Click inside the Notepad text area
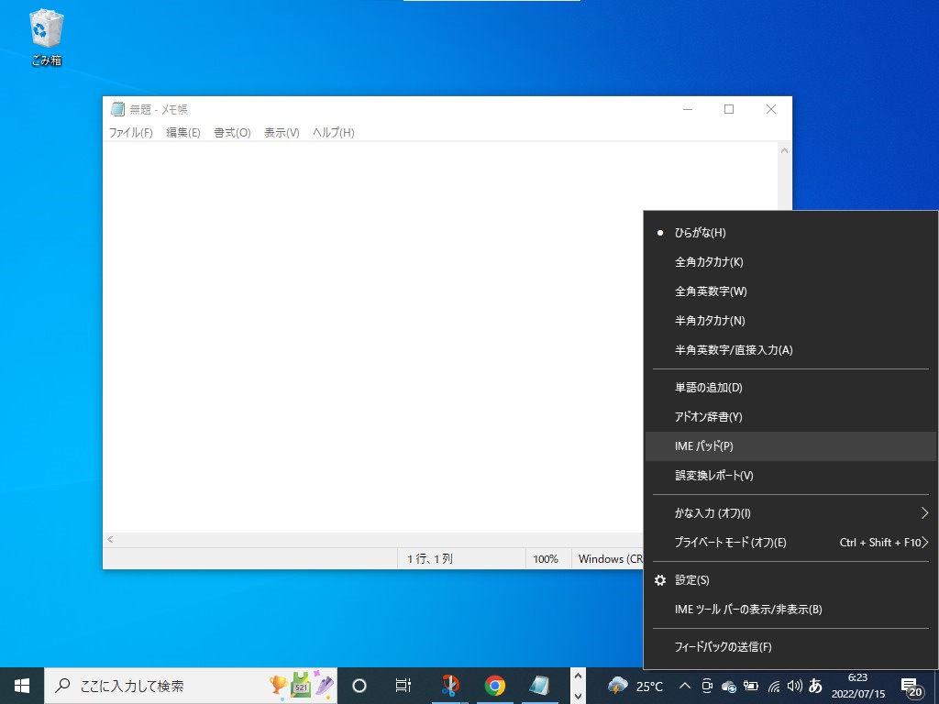 [367, 321]
